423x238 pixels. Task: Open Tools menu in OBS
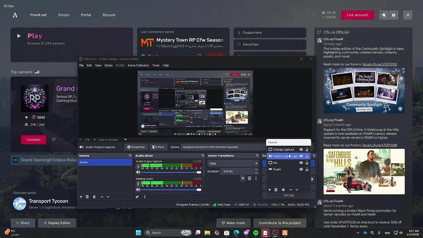[x=156, y=65]
